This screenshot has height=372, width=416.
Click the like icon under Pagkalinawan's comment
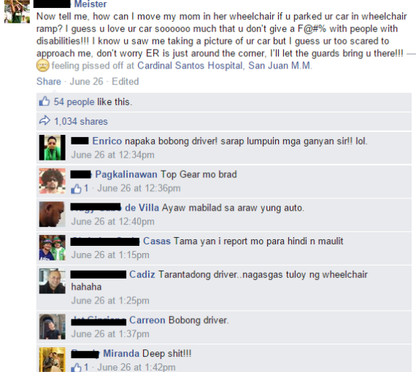pos(76,189)
